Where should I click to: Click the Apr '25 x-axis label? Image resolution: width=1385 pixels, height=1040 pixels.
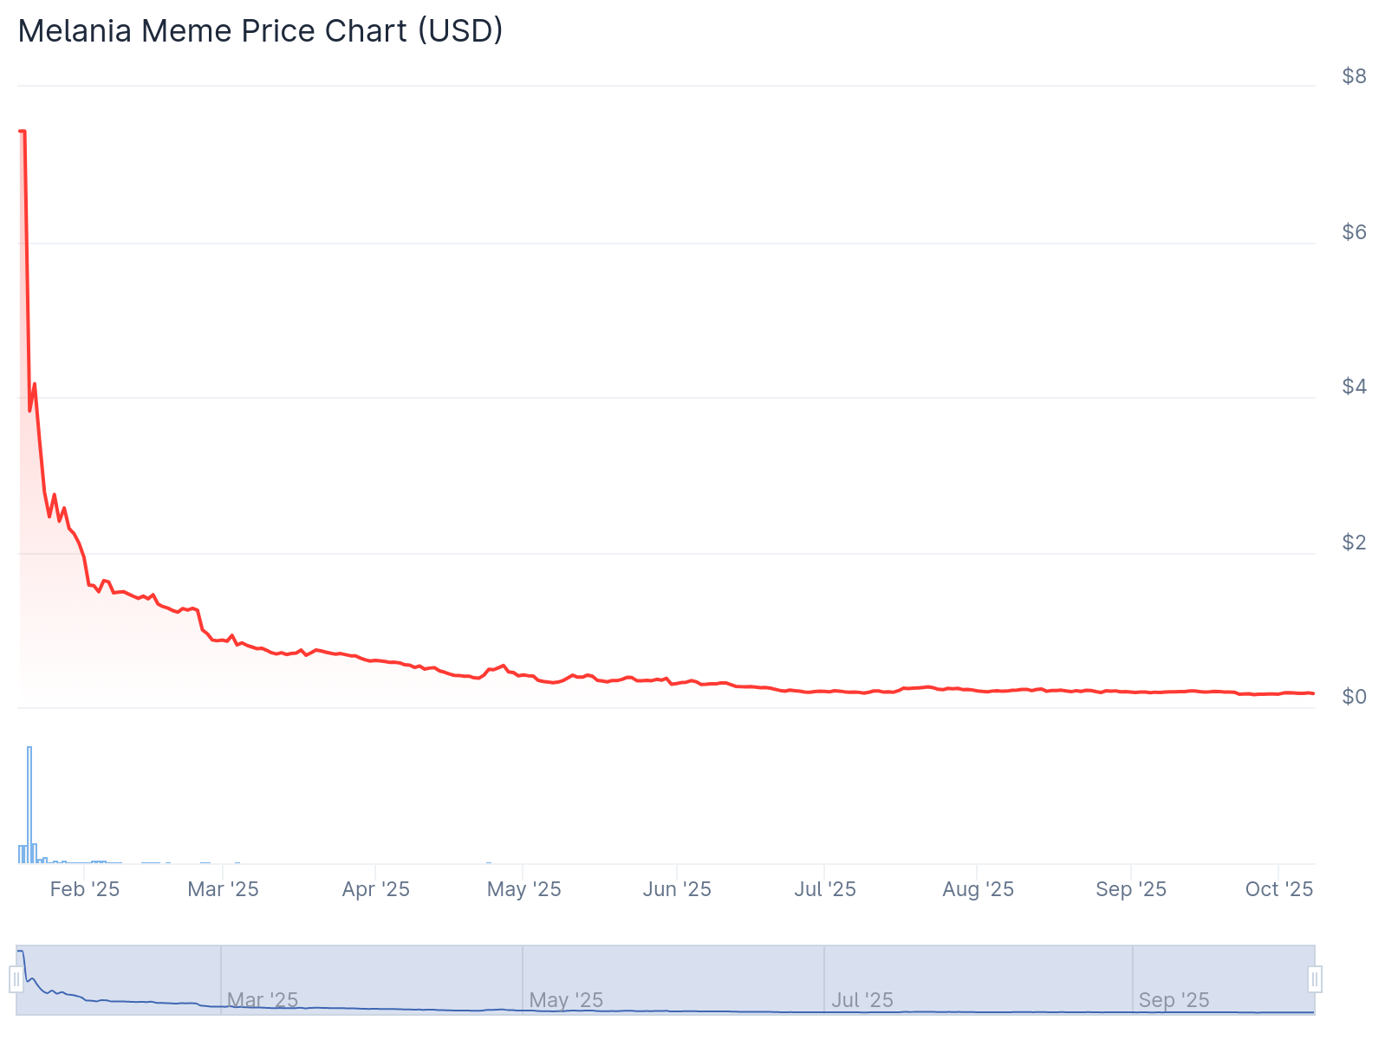point(375,889)
